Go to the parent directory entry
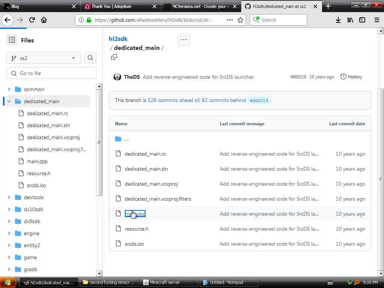Image resolution: width=384 pixels, height=288 pixels. point(127,139)
